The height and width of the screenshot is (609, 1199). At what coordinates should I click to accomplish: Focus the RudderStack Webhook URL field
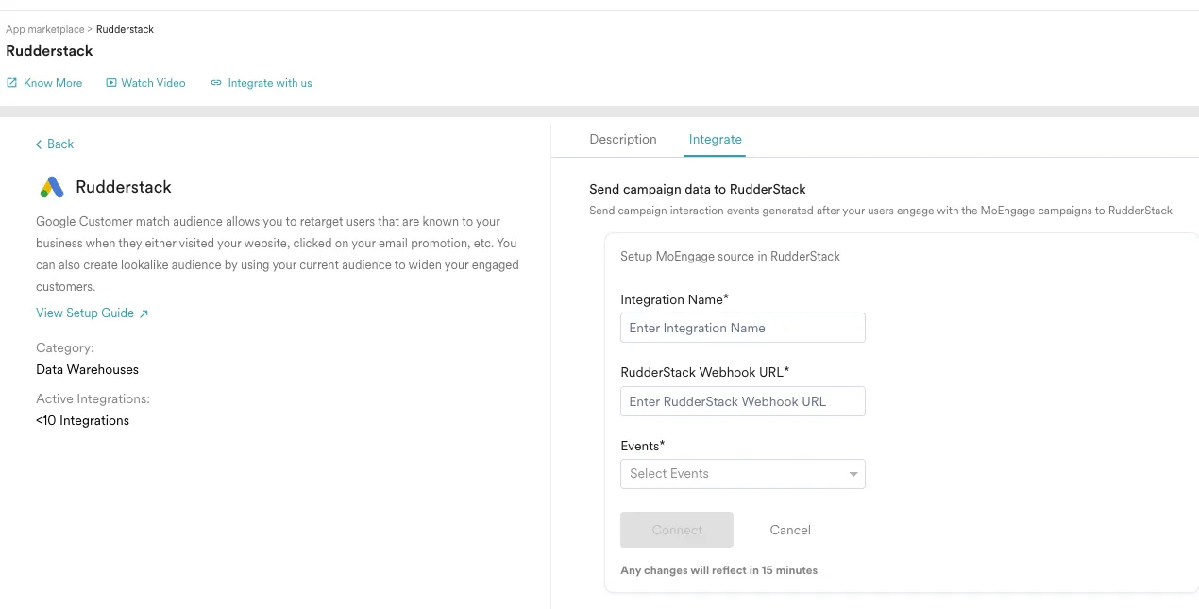[743, 401]
